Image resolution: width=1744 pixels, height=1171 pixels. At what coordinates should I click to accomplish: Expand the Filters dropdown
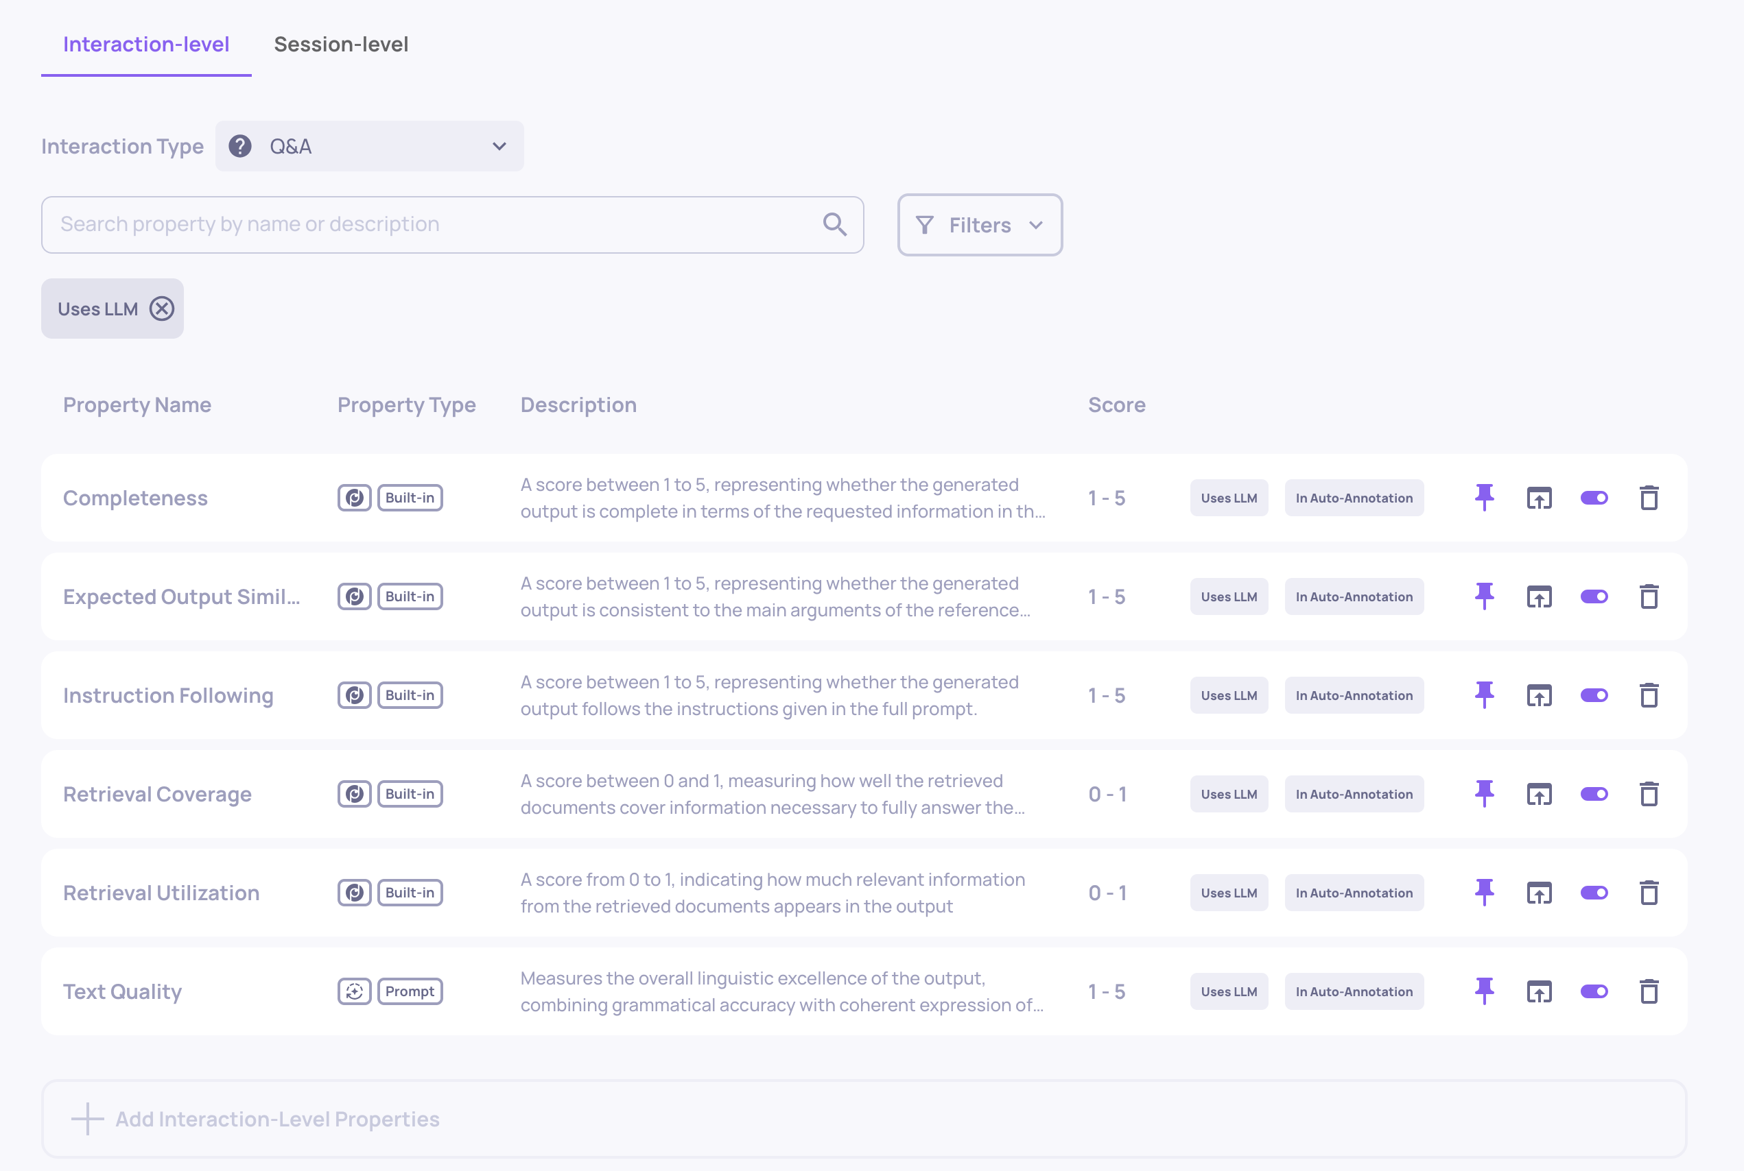979,225
